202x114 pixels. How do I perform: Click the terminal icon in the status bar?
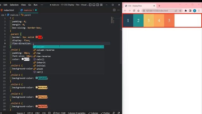click(49, 113)
